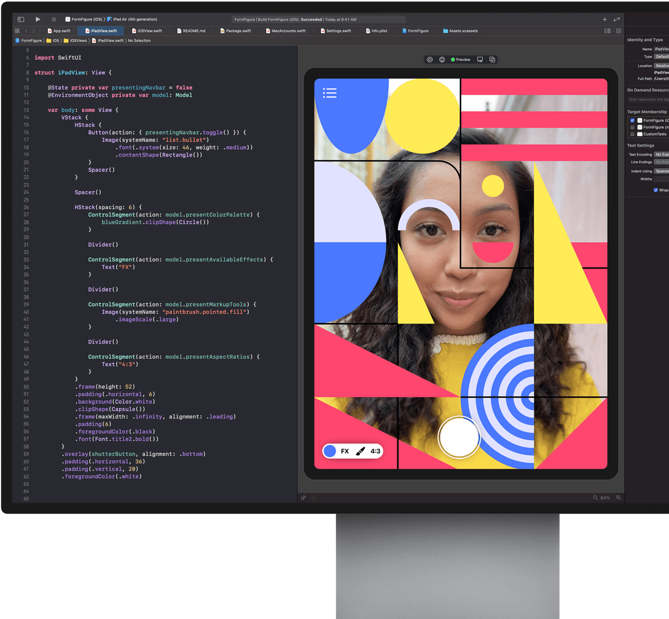This screenshot has width=669, height=619.
Task: Click the pin preview icon below canvas
Action: pyautogui.click(x=304, y=498)
